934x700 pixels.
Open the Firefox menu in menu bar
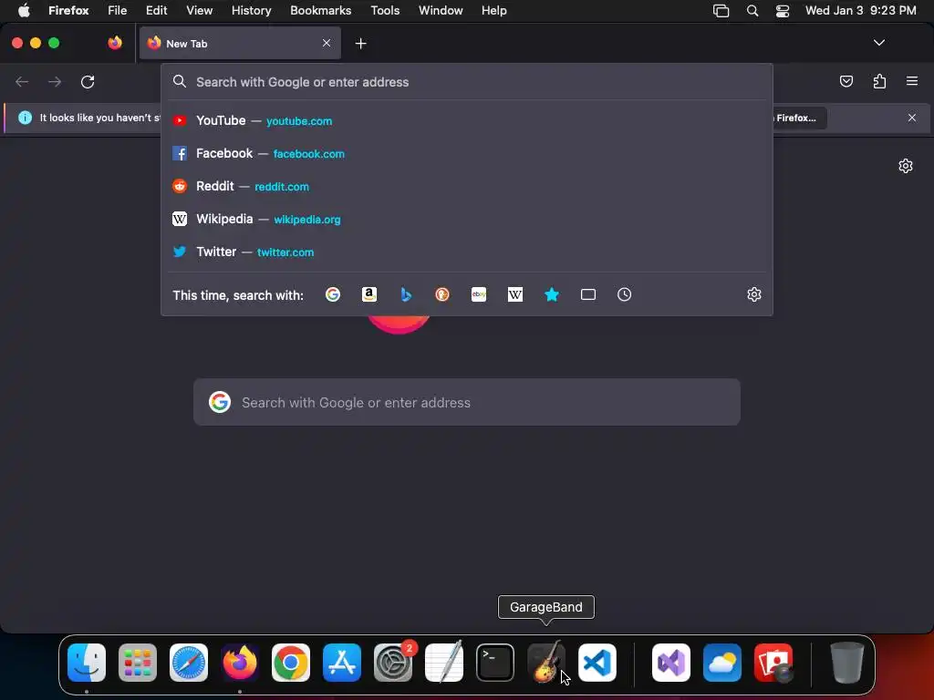pos(68,10)
